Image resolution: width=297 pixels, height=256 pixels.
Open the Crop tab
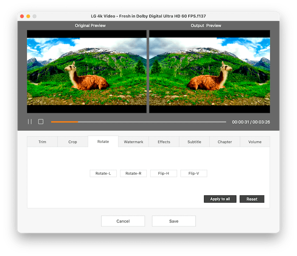[73, 142]
